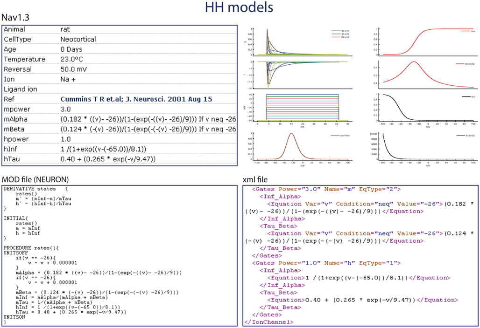Click the 'Ref' row label

(9, 99)
